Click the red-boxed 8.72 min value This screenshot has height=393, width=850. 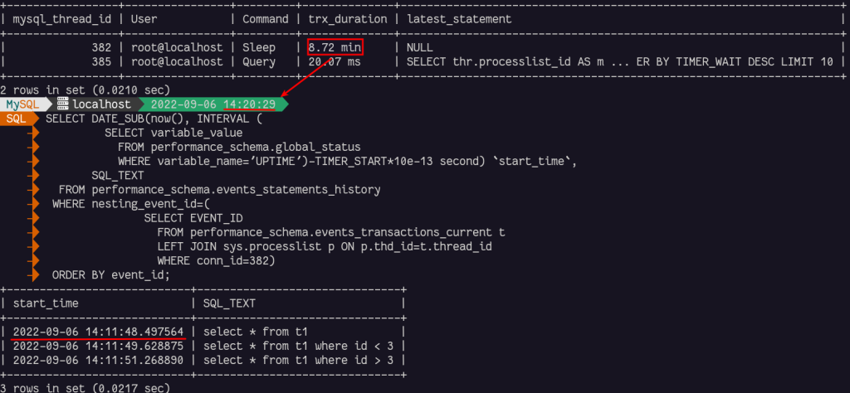[335, 47]
